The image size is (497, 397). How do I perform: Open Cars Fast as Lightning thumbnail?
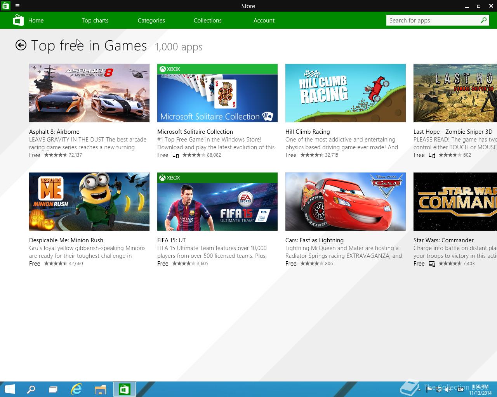[346, 202]
